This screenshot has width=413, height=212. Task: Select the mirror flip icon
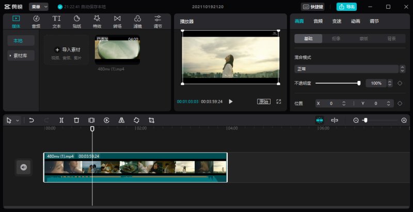(121, 121)
